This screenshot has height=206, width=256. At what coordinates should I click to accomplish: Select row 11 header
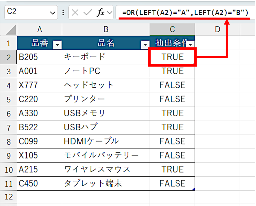click(8, 184)
